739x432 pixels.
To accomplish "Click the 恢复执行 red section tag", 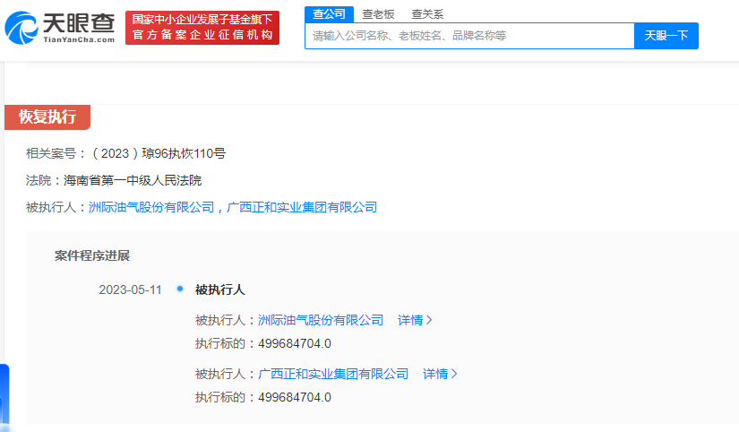I will click(x=47, y=117).
